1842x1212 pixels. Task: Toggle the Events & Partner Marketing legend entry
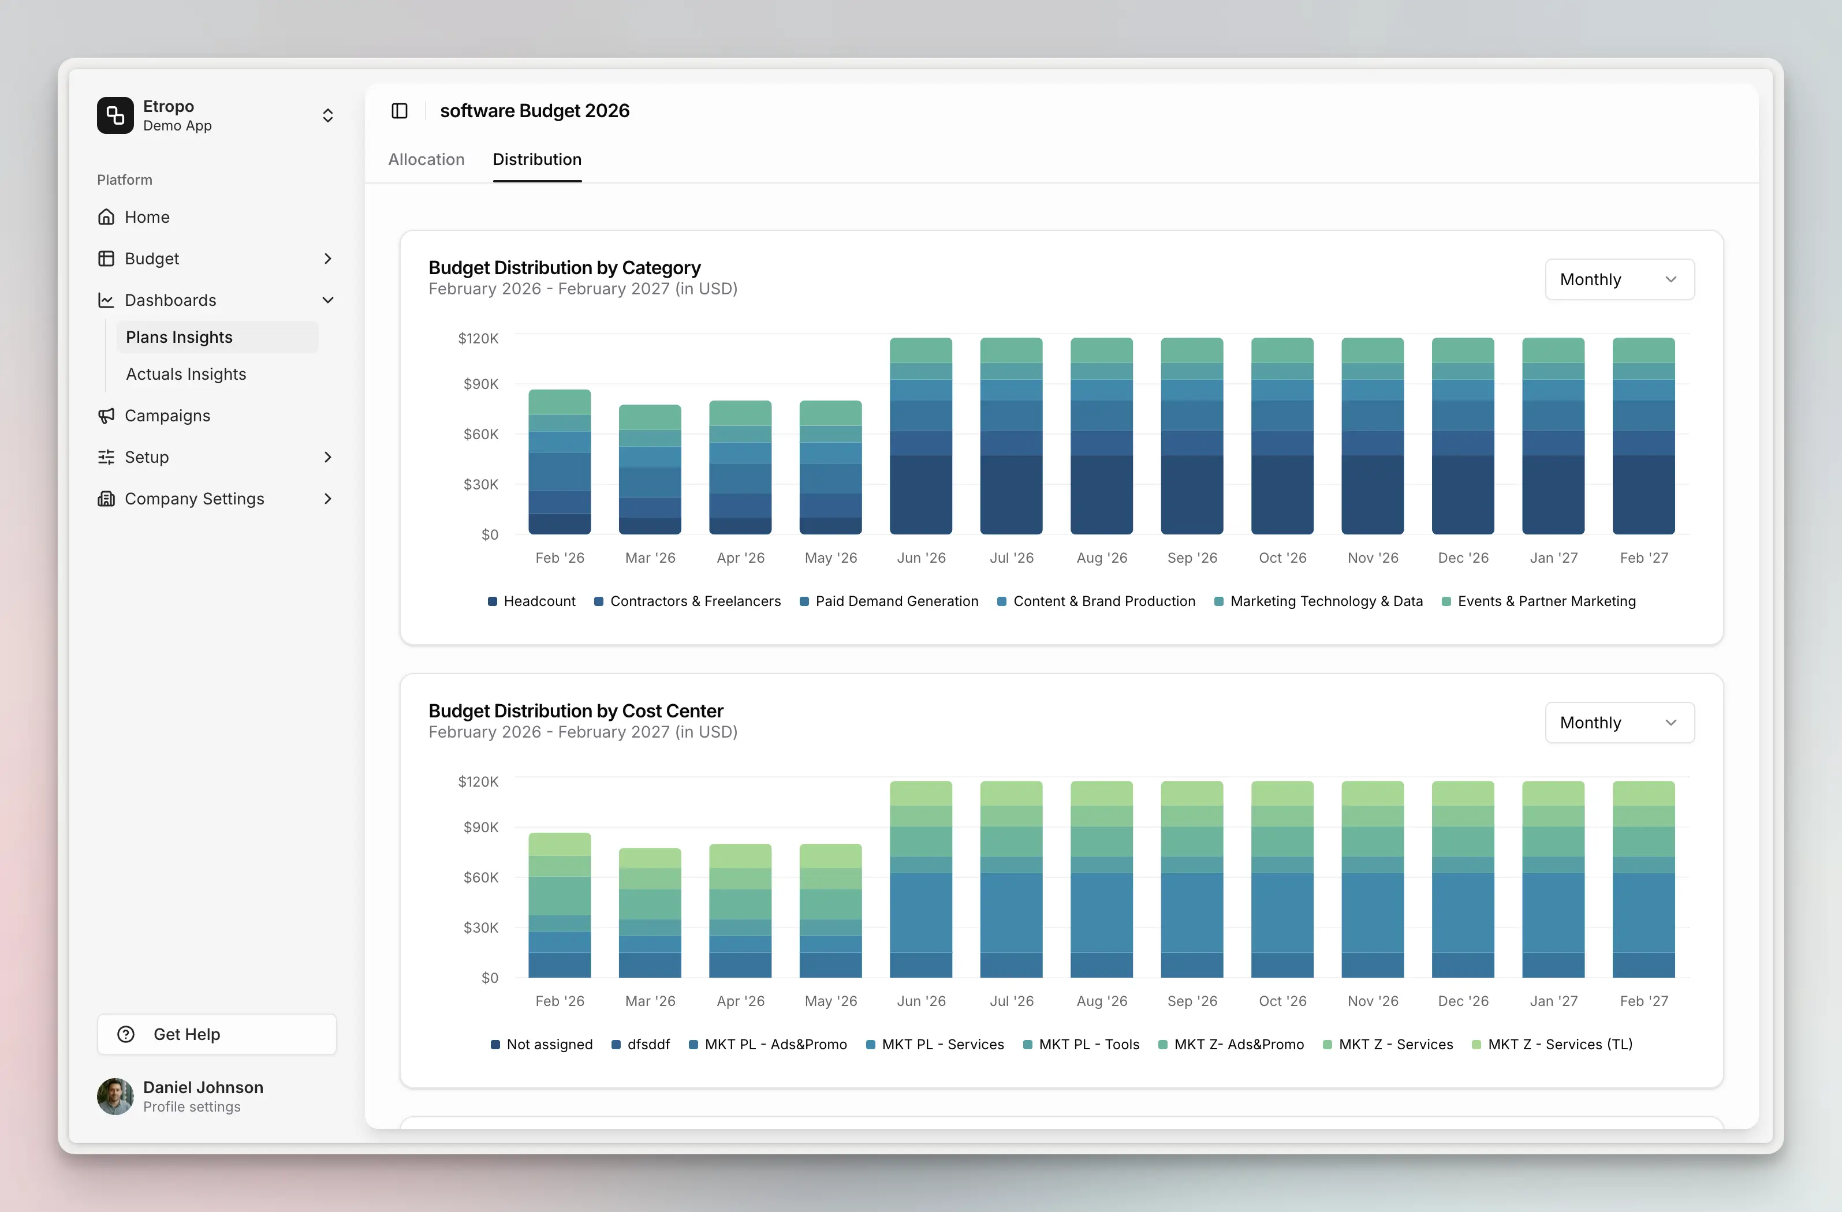click(x=1539, y=601)
